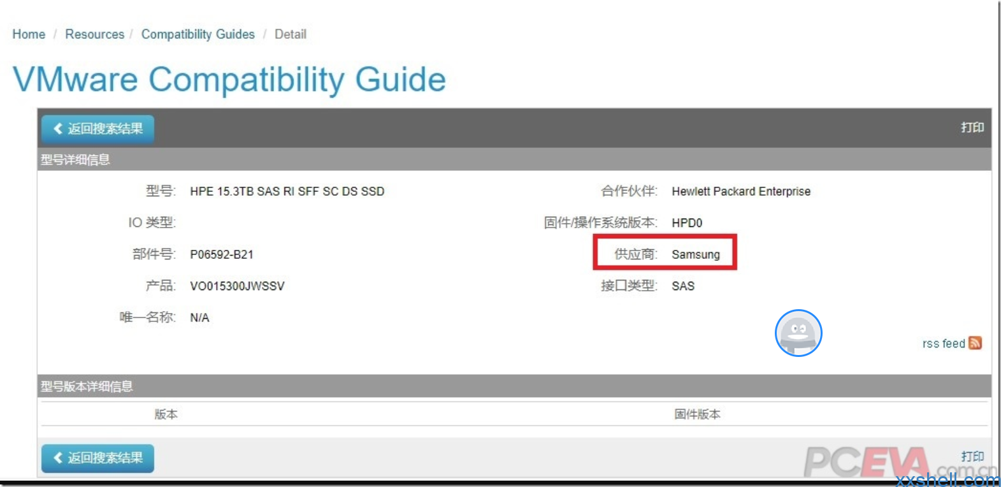Click the 产品 label
The height and width of the screenshot is (487, 1001).
(161, 286)
